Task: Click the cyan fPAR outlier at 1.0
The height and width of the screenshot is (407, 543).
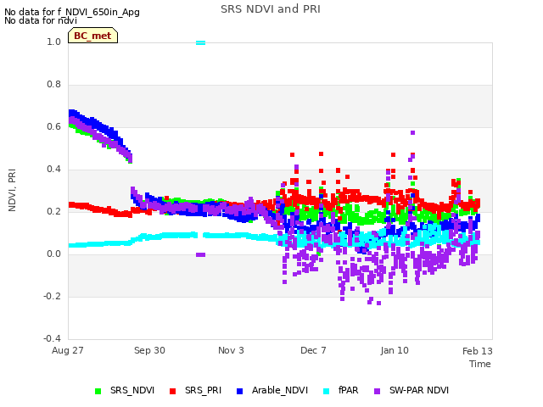Action: 200,43
